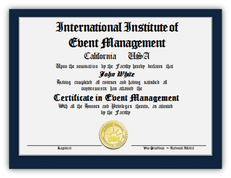Click the final 'by the Faculty' line
This screenshot has width=231, height=178.
(115, 113)
